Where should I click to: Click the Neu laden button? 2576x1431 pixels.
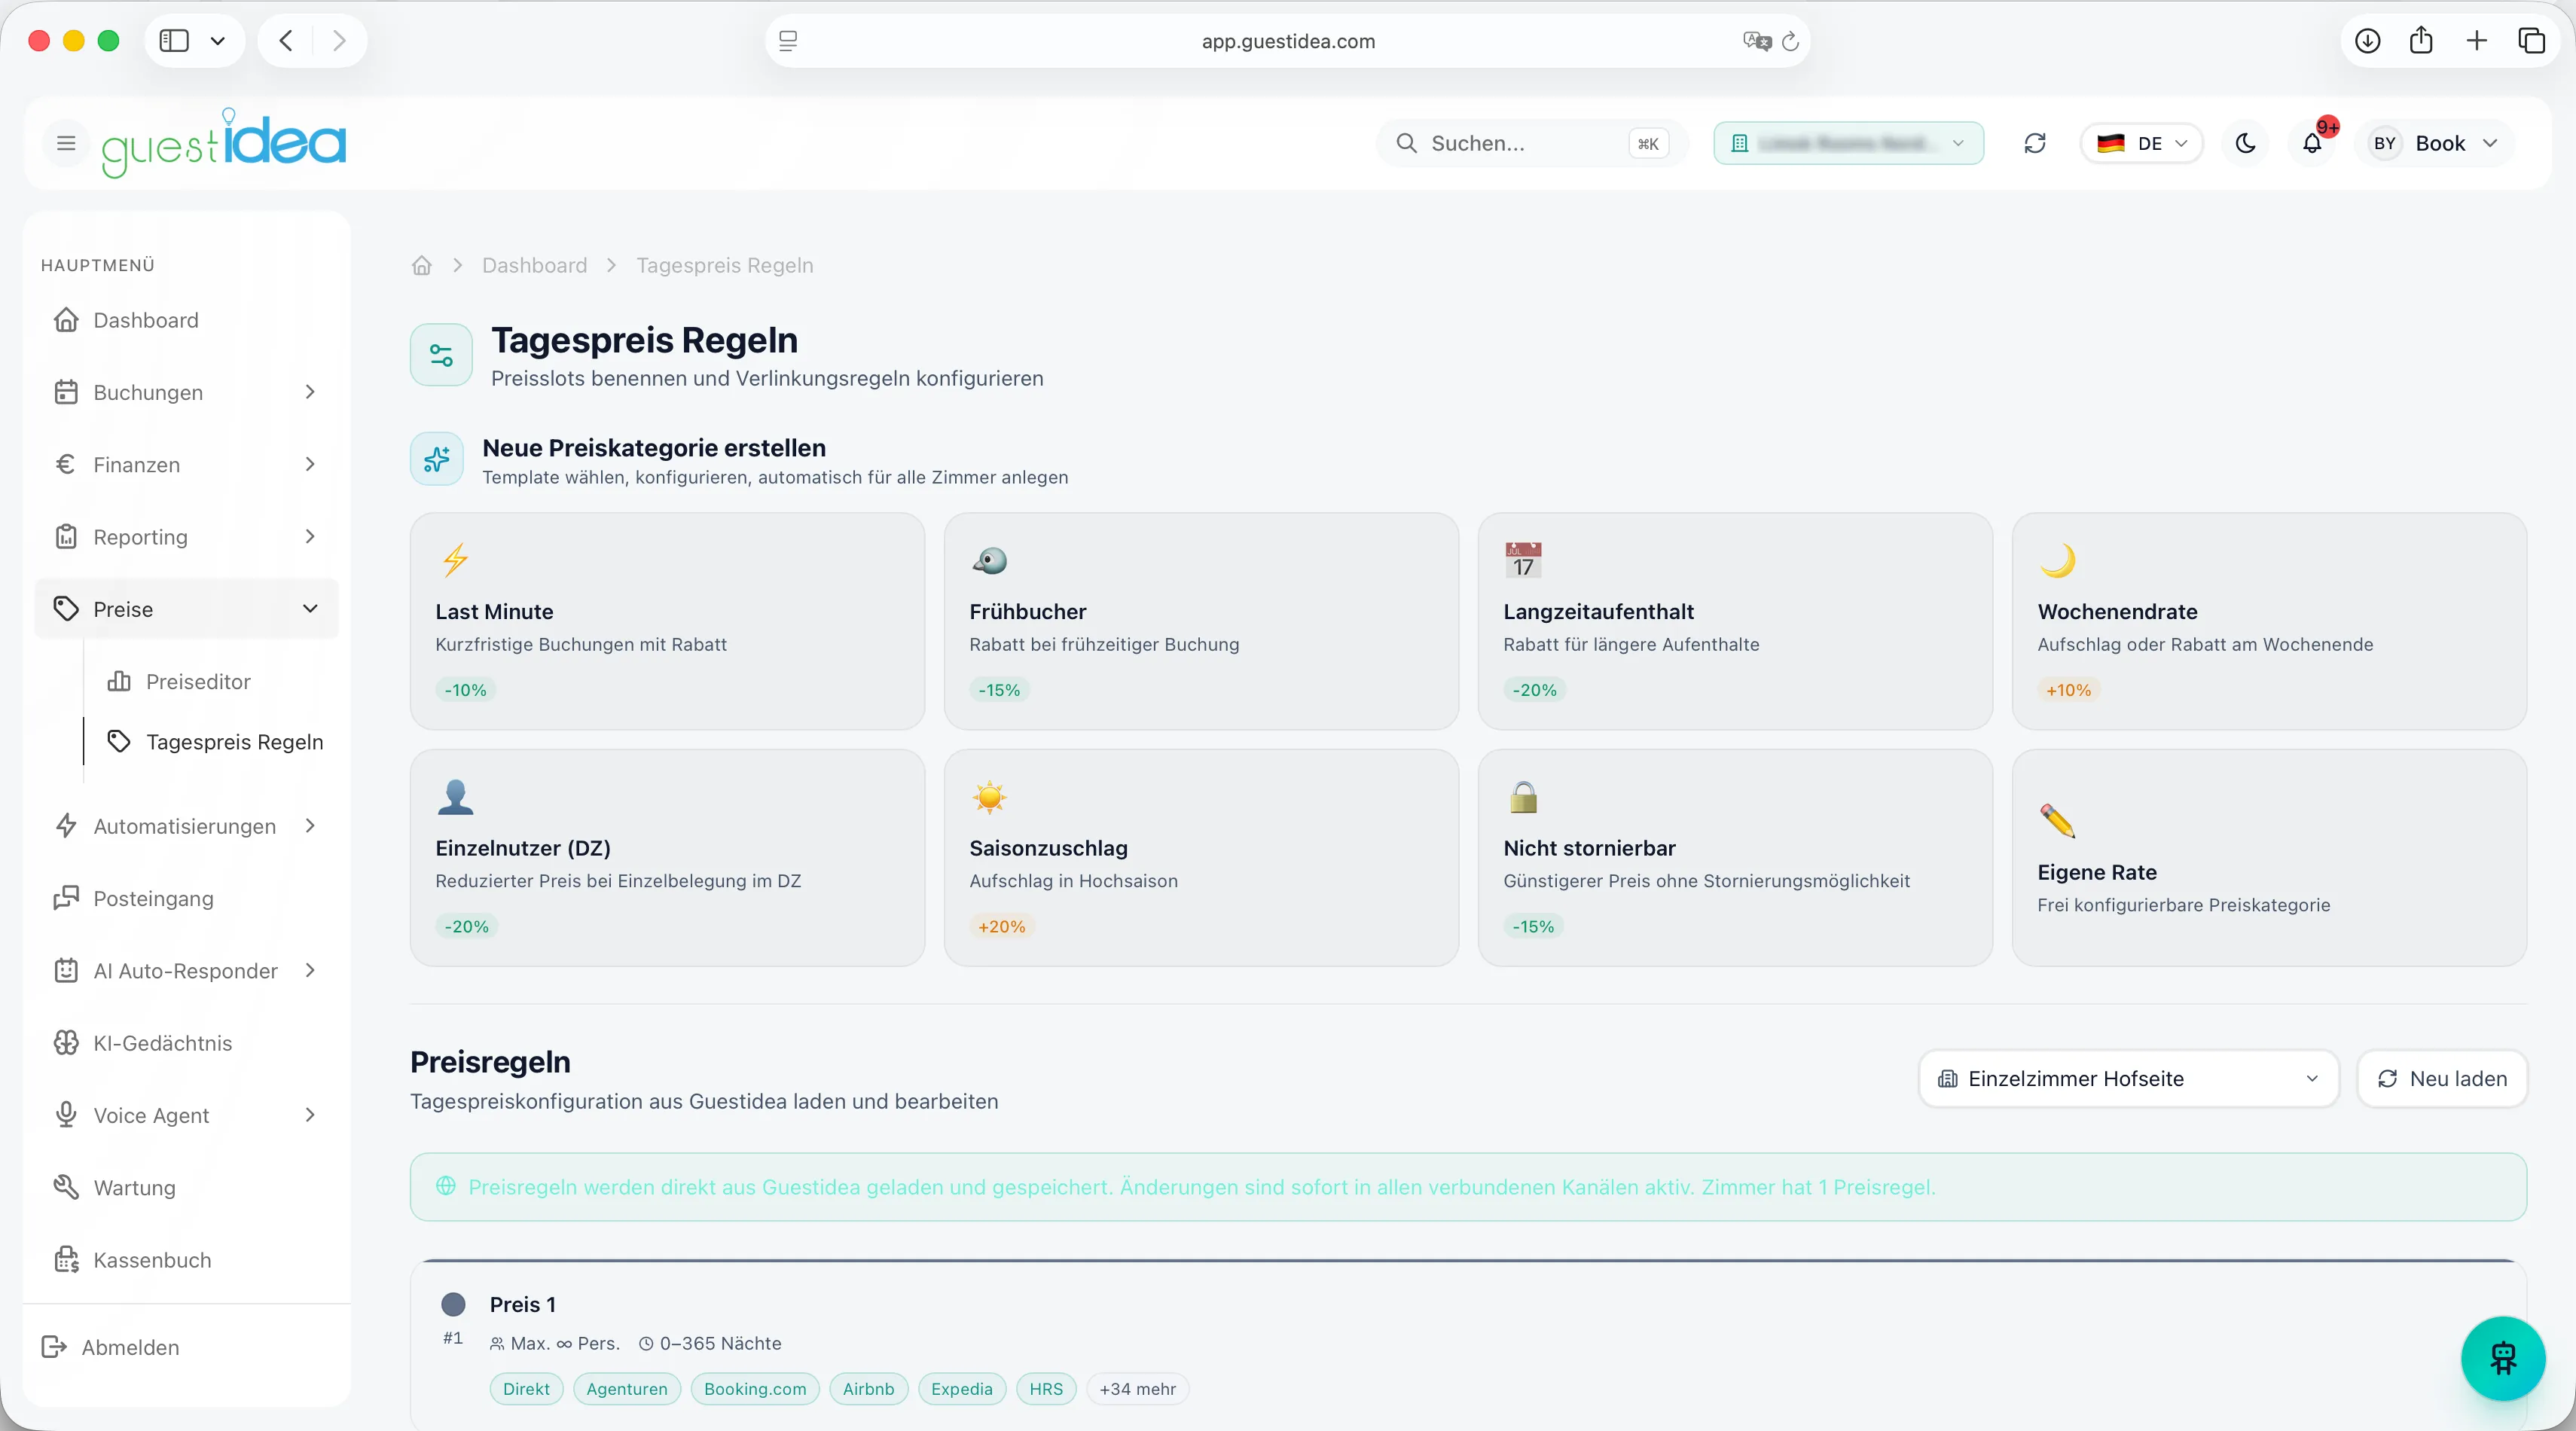coord(2442,1079)
